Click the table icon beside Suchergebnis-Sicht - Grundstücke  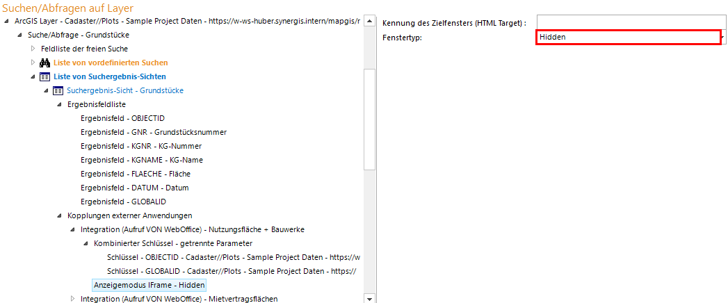tap(58, 90)
